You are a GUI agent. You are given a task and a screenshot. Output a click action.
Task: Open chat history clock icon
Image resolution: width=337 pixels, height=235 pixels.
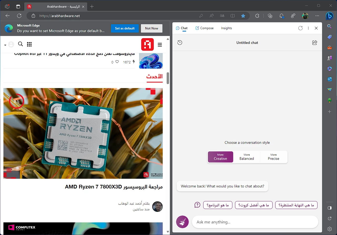tap(180, 43)
